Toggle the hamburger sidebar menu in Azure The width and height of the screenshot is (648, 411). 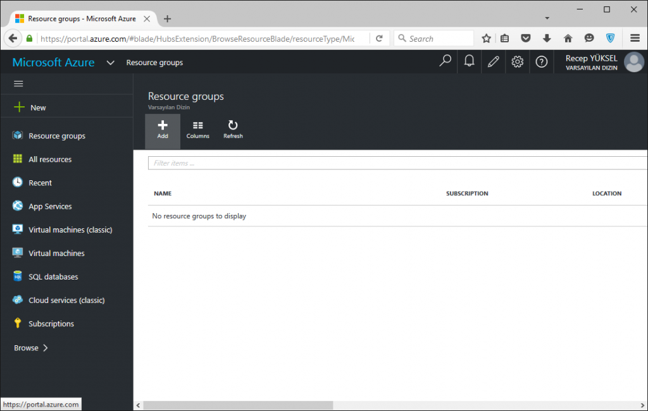click(x=18, y=84)
